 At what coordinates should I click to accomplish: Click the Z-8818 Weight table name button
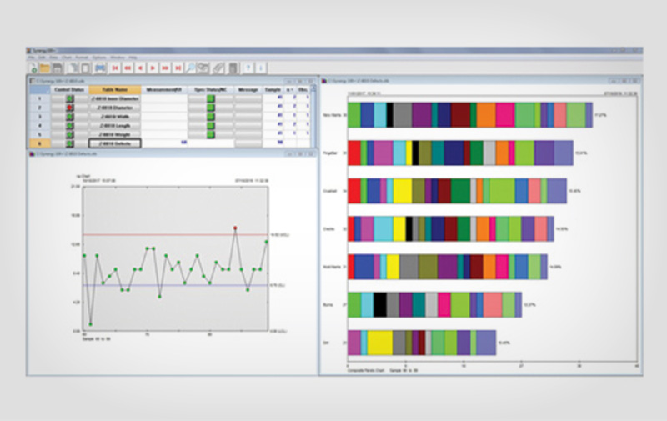click(x=115, y=134)
